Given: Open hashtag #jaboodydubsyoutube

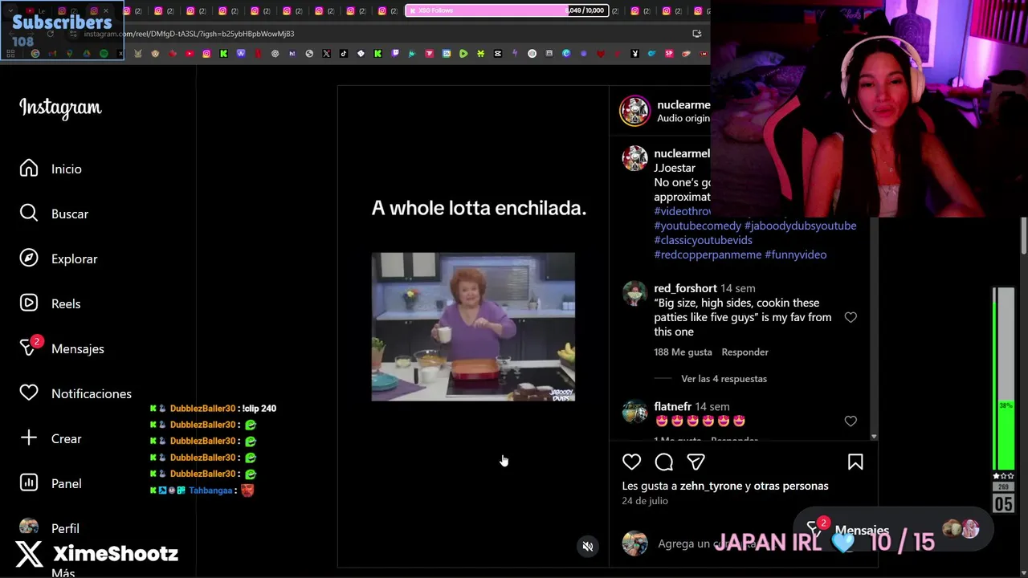Looking at the screenshot, I should [800, 226].
